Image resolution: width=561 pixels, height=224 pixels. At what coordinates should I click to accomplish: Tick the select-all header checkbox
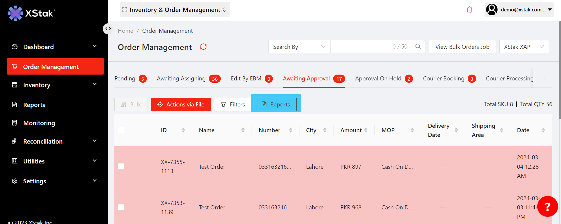pos(121,130)
